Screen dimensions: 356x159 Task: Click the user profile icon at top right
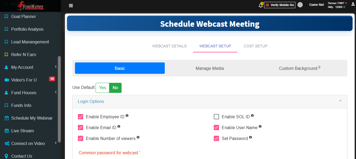tap(353, 5)
